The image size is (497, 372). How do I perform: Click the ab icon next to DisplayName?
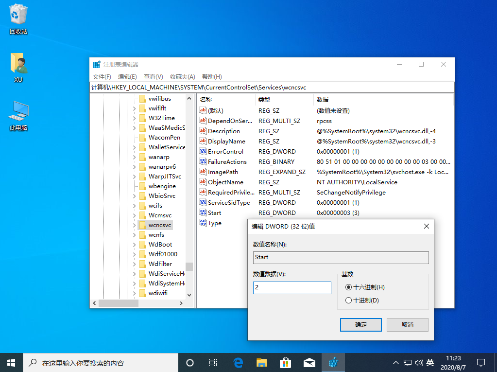coord(203,141)
